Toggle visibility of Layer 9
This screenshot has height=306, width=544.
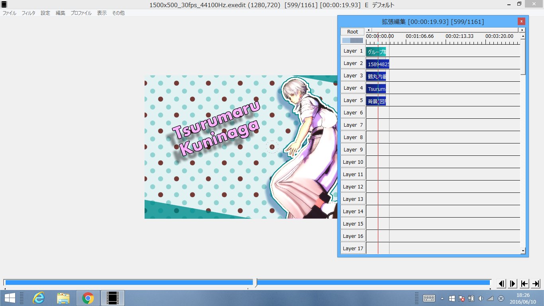353,150
